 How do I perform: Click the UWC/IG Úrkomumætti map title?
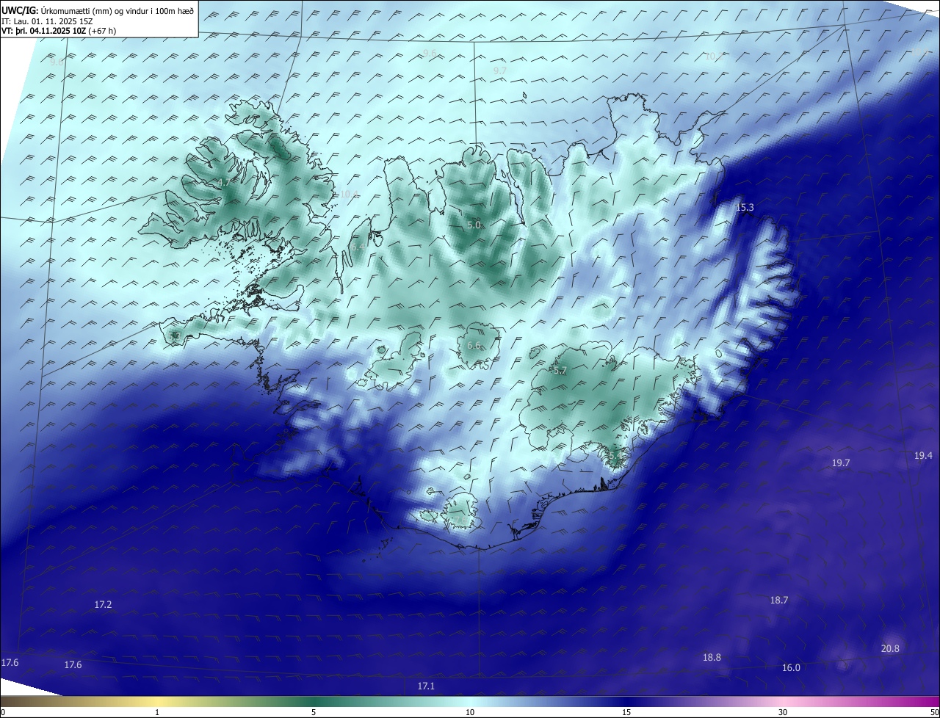coord(98,10)
